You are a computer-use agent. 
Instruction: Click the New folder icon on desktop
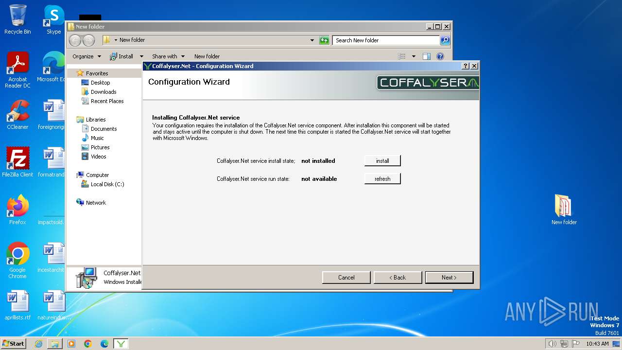point(564,210)
